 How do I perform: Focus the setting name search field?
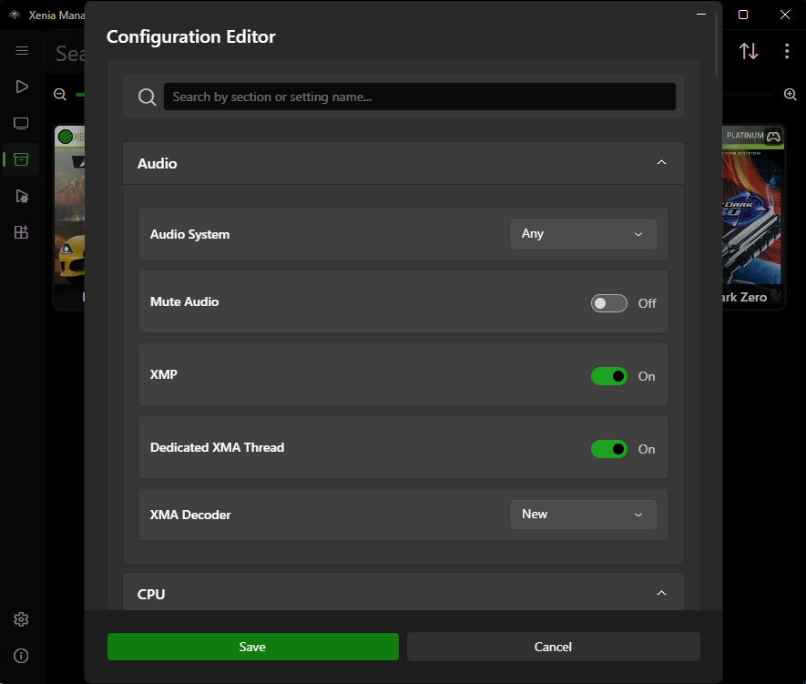click(x=420, y=97)
